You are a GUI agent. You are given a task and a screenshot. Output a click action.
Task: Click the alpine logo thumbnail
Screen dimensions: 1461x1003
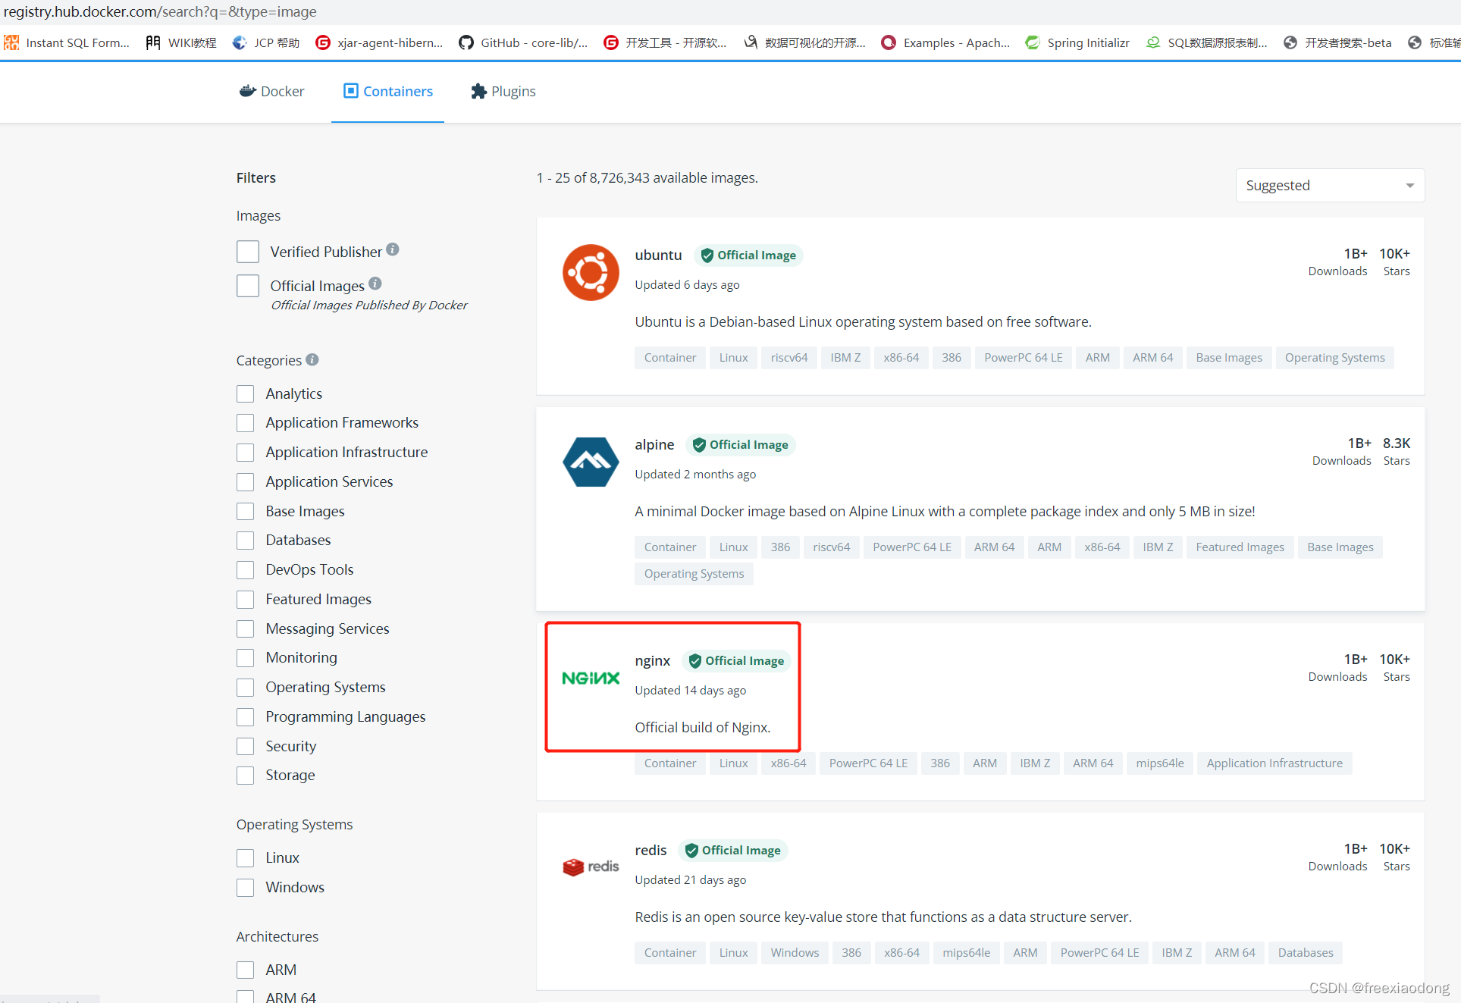[591, 462]
